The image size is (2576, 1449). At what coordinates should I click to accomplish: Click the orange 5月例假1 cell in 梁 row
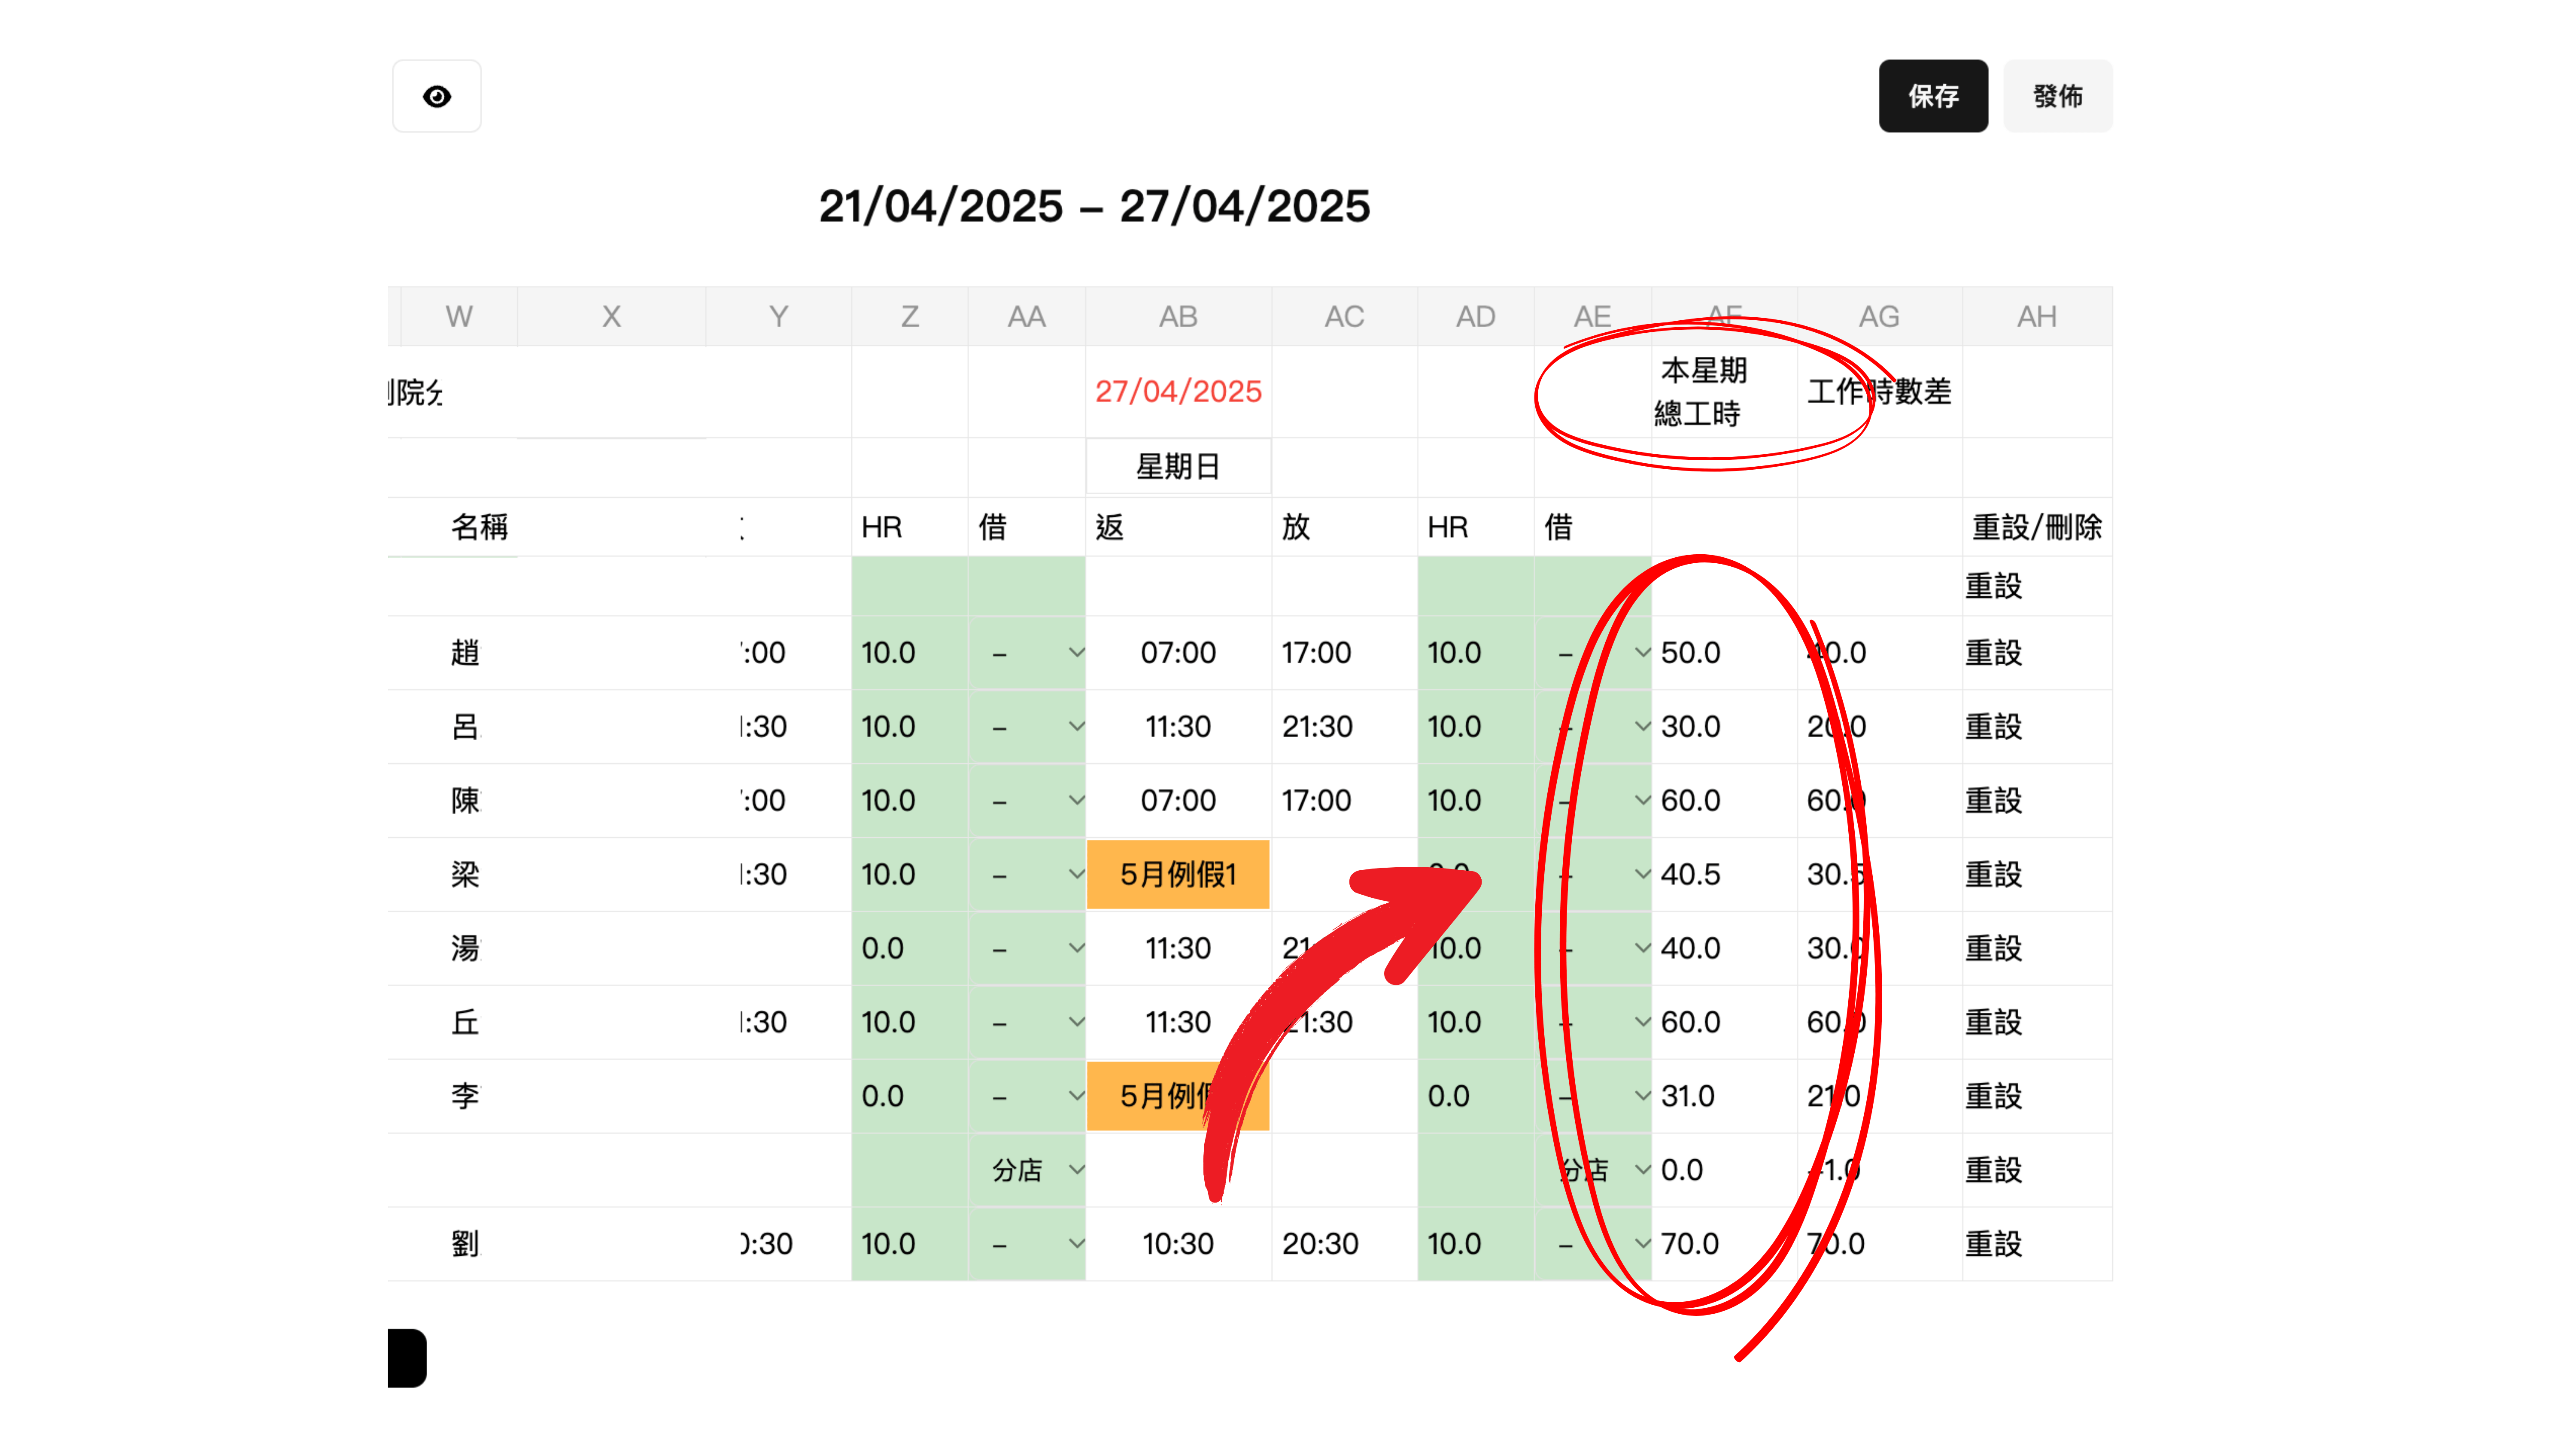(x=1178, y=875)
